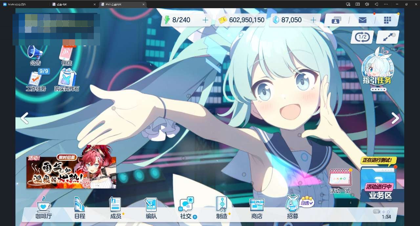Add pyroxene with the plus beside 87,050
This screenshot has width=420, height=226.
[313, 20]
